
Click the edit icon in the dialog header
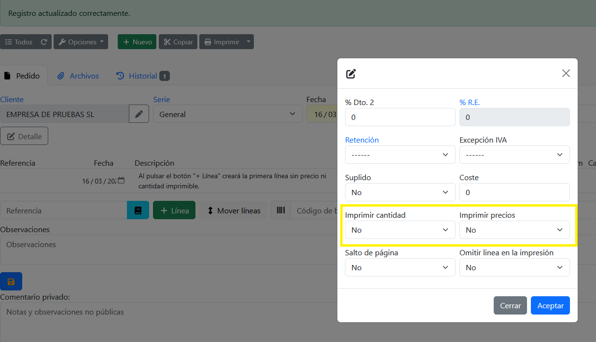(x=351, y=74)
